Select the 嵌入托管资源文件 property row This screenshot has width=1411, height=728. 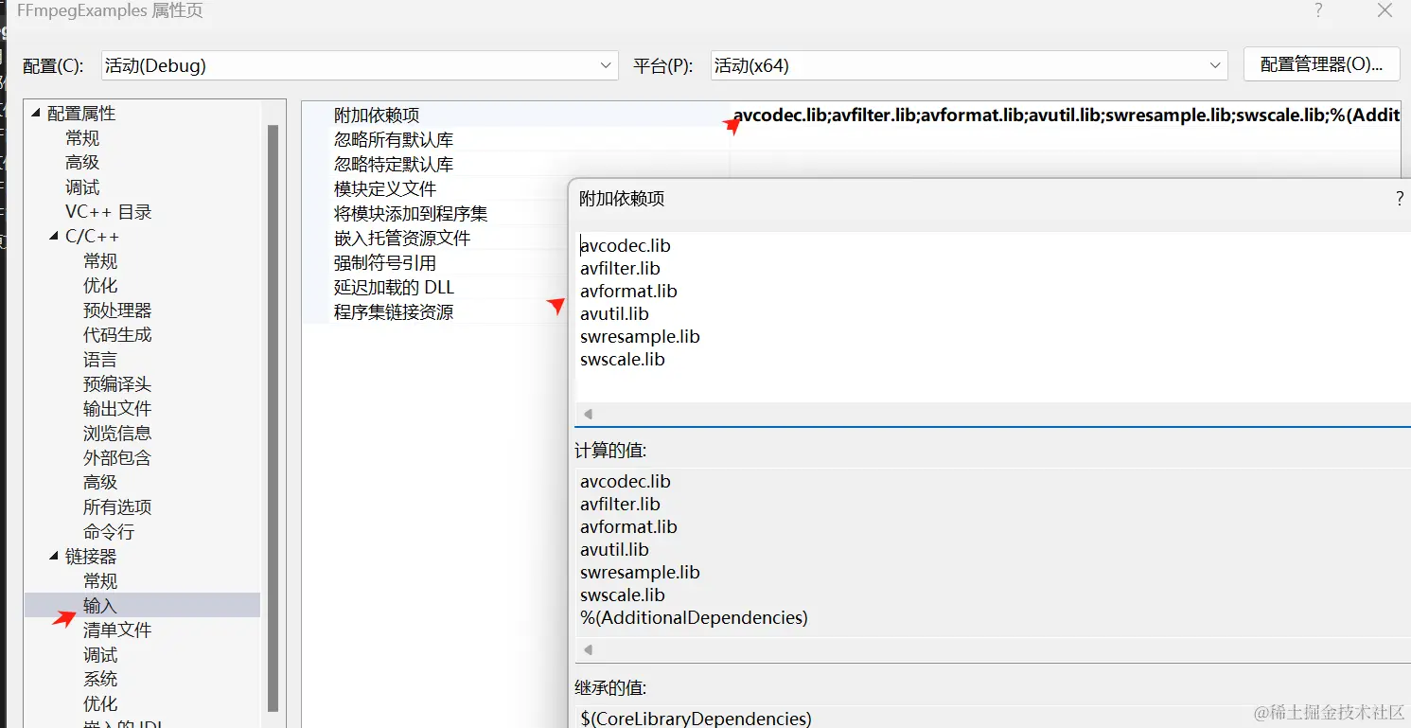click(402, 238)
